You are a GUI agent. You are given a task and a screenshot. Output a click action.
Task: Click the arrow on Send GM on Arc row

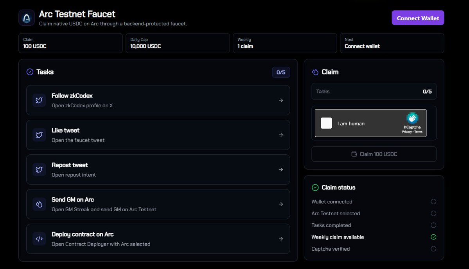coord(281,204)
